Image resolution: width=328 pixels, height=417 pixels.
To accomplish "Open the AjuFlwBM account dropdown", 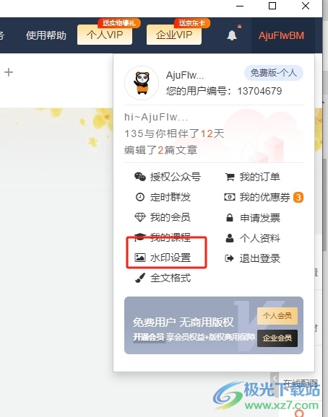I will (x=281, y=35).
